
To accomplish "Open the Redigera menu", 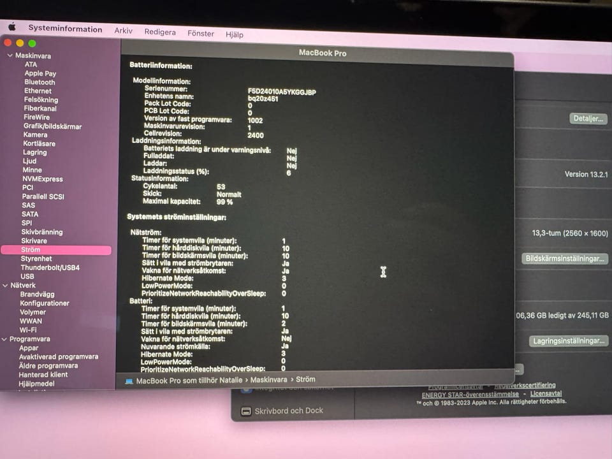I will 160,32.
